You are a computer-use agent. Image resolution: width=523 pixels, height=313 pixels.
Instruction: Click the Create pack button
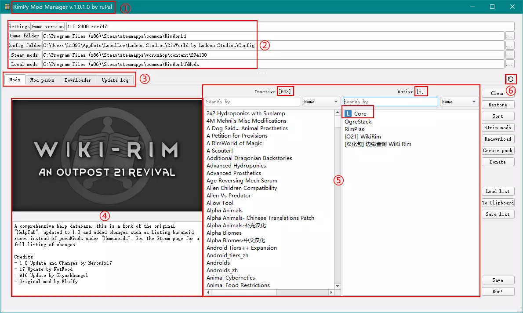(x=498, y=150)
